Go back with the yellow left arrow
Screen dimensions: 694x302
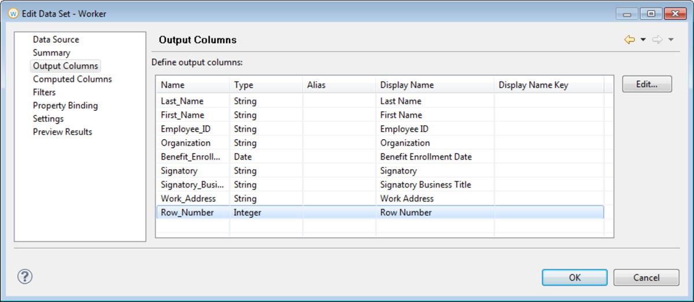coord(630,40)
